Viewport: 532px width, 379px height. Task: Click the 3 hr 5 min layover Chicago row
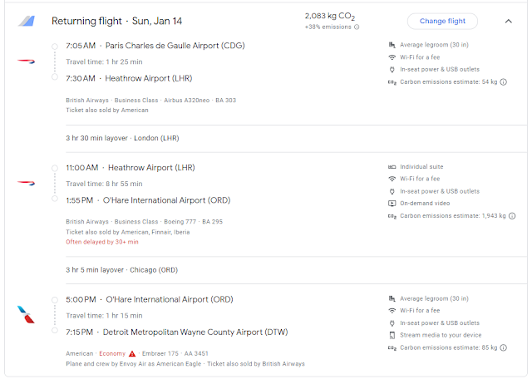click(123, 270)
